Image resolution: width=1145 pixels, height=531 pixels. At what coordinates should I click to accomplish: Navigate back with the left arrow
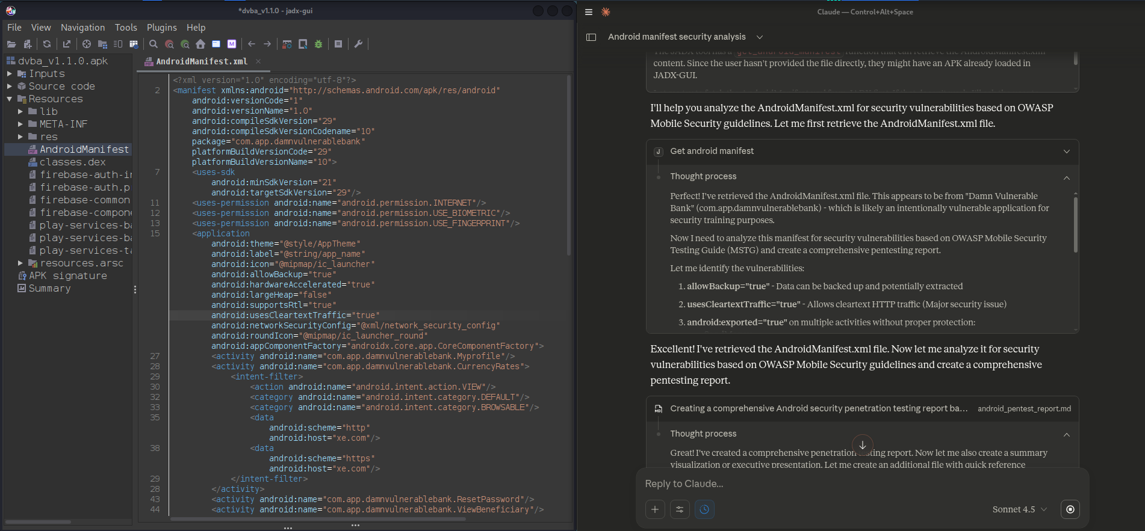pos(252,44)
